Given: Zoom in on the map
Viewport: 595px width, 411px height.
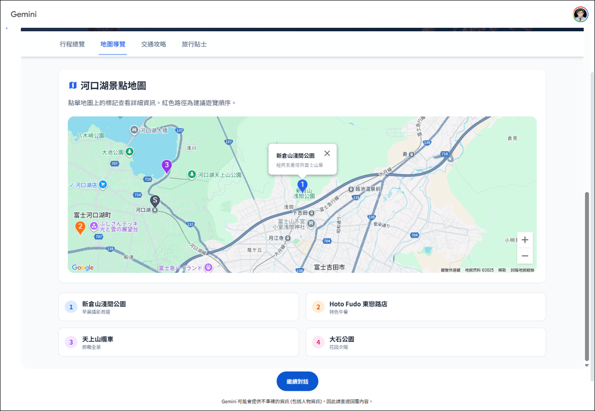Looking at the screenshot, I should pos(525,240).
